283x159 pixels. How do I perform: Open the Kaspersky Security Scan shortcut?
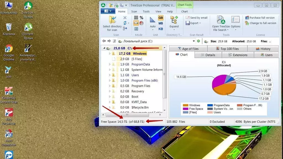[x=9, y=95]
